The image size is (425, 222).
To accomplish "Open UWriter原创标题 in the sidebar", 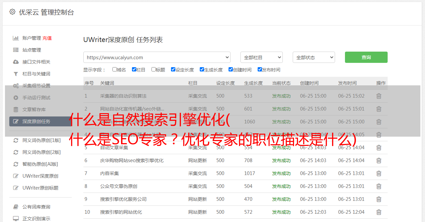I will tap(40, 188).
